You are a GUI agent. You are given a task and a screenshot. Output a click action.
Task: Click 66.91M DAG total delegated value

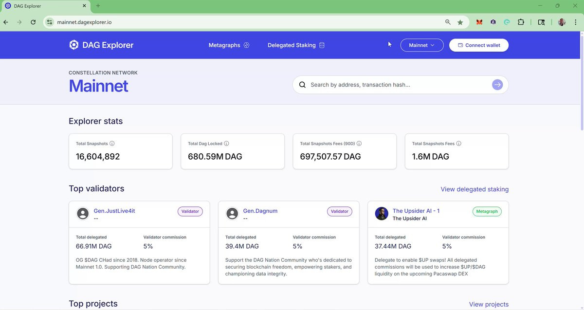94,246
